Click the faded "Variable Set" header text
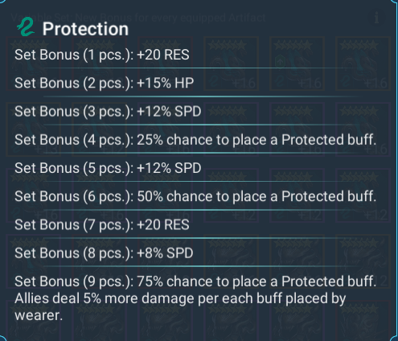The height and width of the screenshot is (341, 398). (x=138, y=18)
